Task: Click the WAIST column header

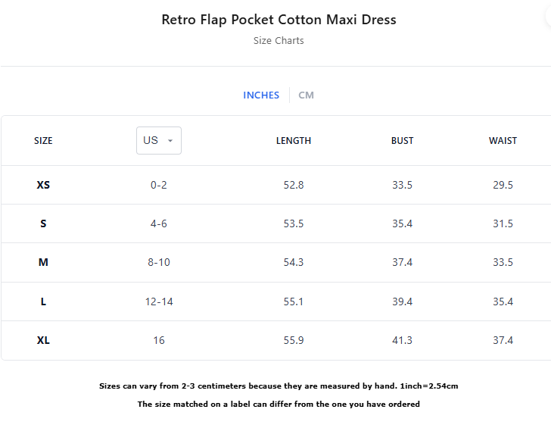Action: (503, 141)
